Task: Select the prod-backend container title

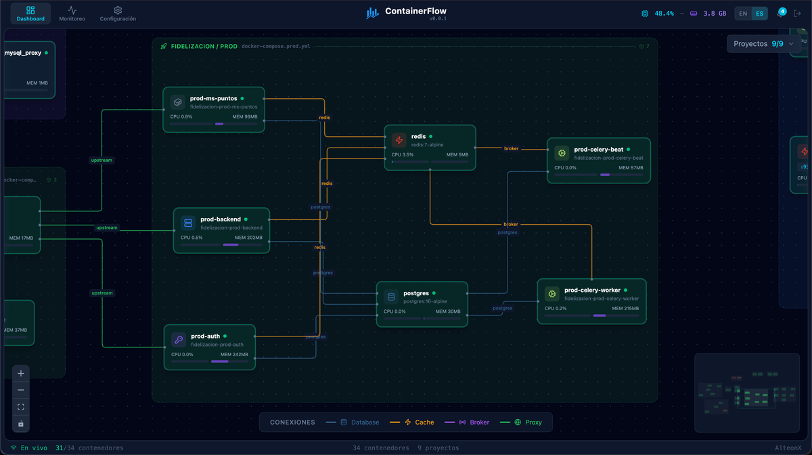Action: [x=221, y=219]
